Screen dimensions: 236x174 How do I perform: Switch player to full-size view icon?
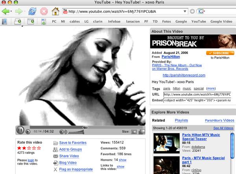tap(142, 131)
